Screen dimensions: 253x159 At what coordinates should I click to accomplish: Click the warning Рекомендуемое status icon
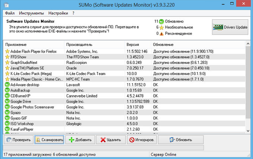[x=161, y=34]
